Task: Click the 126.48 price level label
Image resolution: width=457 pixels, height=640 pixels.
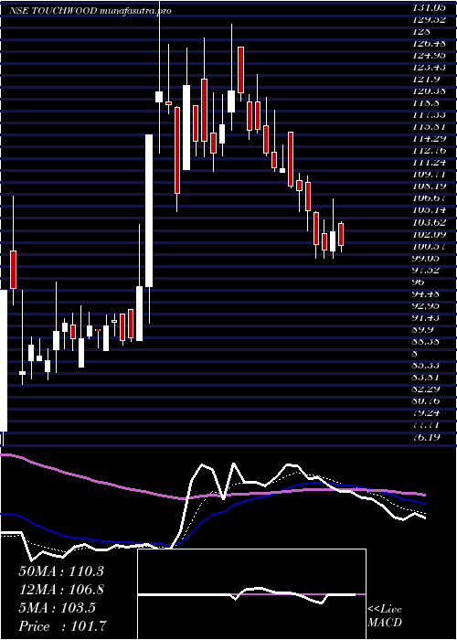Action: point(430,42)
